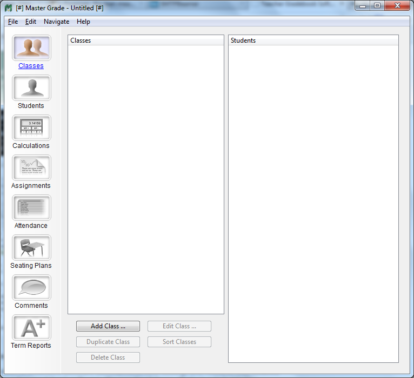Image resolution: width=414 pixels, height=378 pixels.
Task: Minimize the Master Grade window
Action: pyautogui.click(x=363, y=6)
